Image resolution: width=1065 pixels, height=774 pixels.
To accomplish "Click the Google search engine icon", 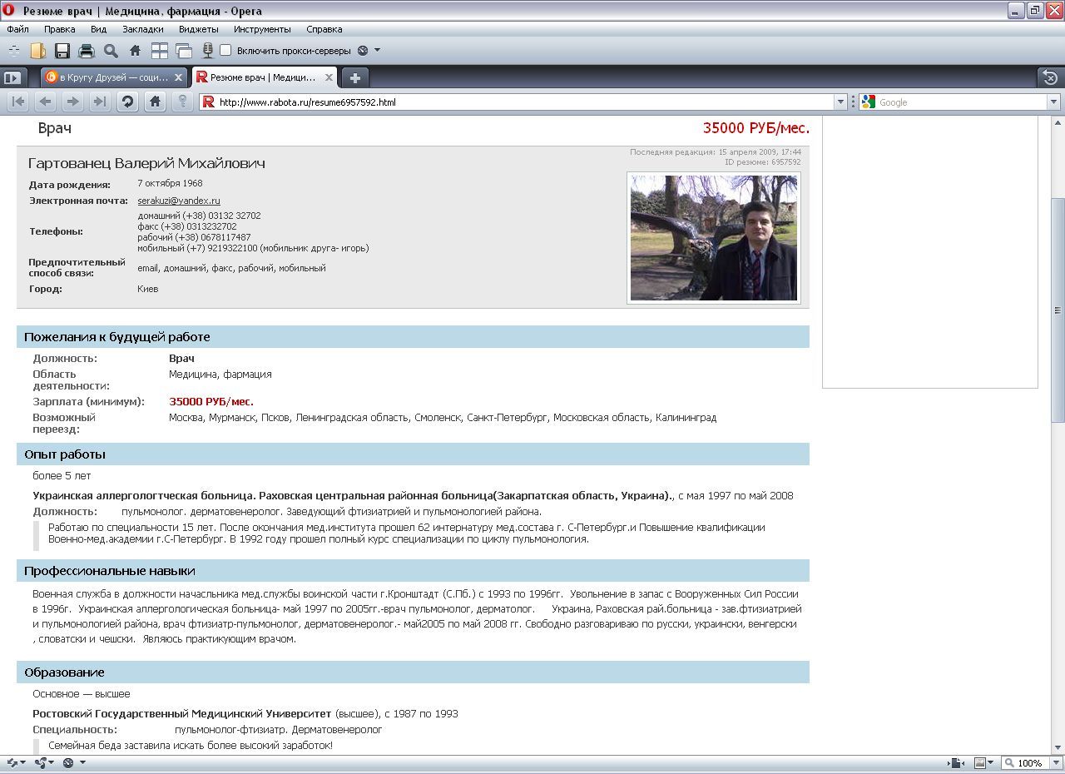I will click(x=869, y=102).
